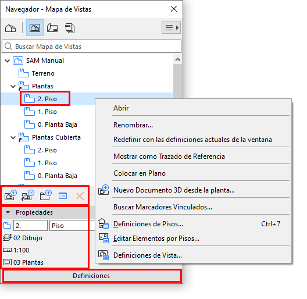Click the Buscar Mapa de Vistas search field
This screenshot has height=299, width=307.
[x=92, y=47]
